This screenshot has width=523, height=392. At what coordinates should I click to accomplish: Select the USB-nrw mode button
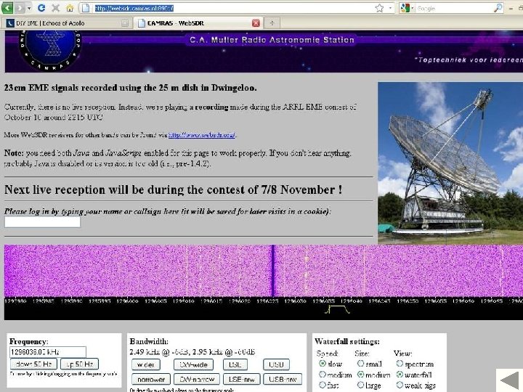283,380
